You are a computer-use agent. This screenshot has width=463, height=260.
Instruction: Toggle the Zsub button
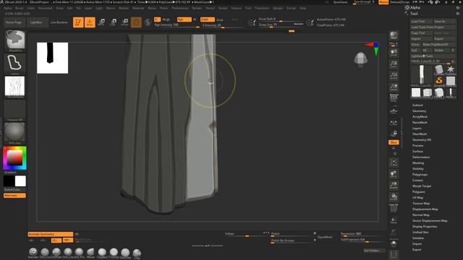tap(220, 19)
